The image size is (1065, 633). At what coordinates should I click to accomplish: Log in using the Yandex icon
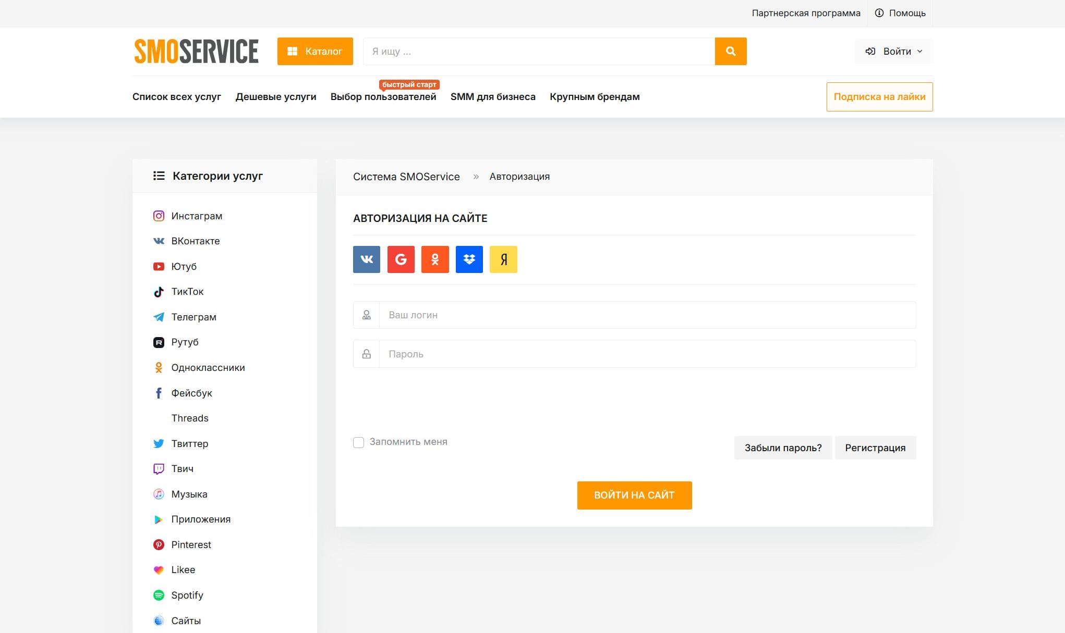(503, 259)
